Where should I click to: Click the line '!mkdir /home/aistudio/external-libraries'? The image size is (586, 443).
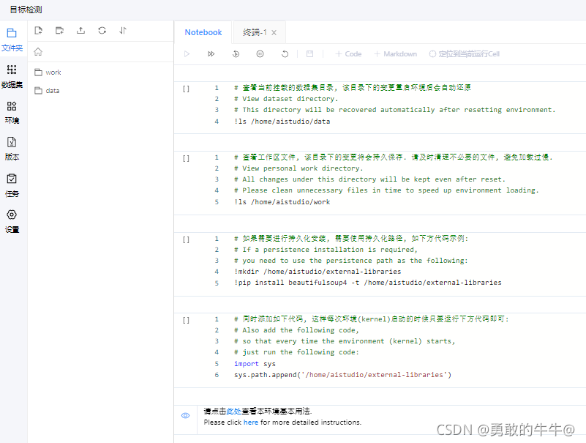click(318, 271)
